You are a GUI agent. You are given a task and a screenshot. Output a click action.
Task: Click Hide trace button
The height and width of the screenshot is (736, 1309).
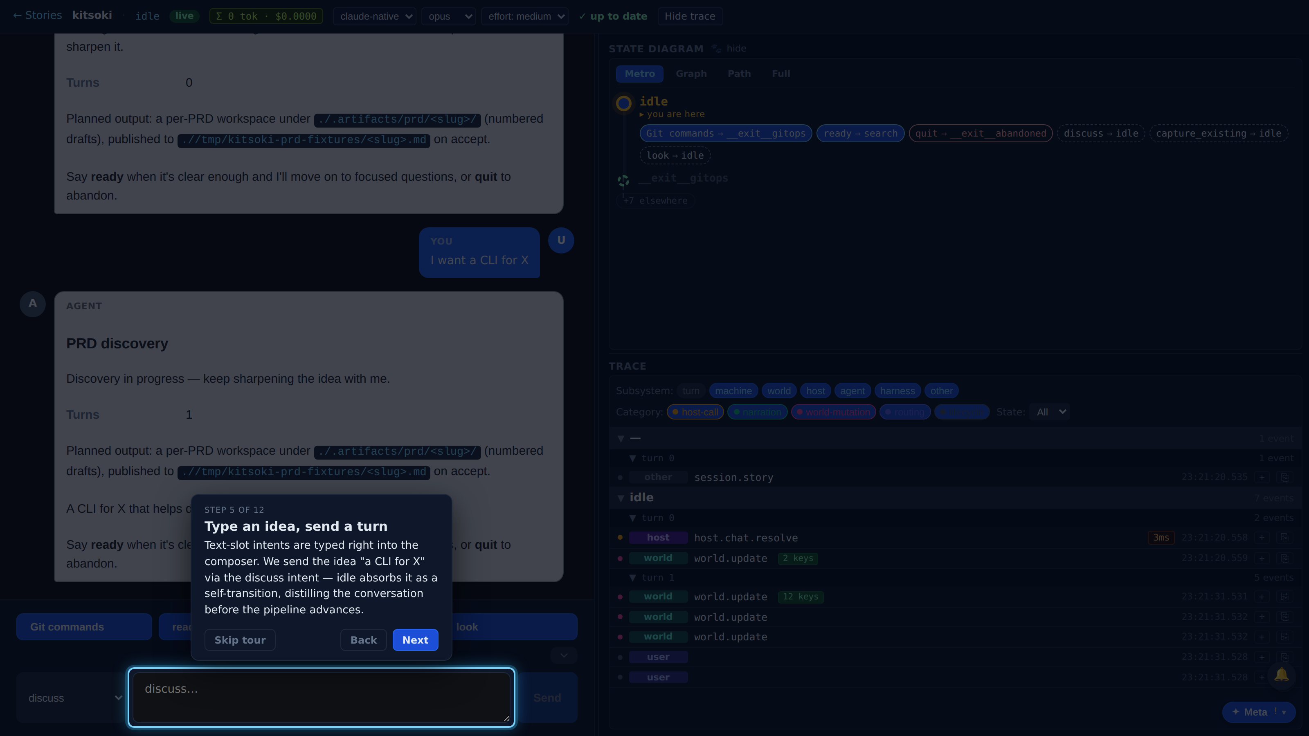click(x=690, y=16)
